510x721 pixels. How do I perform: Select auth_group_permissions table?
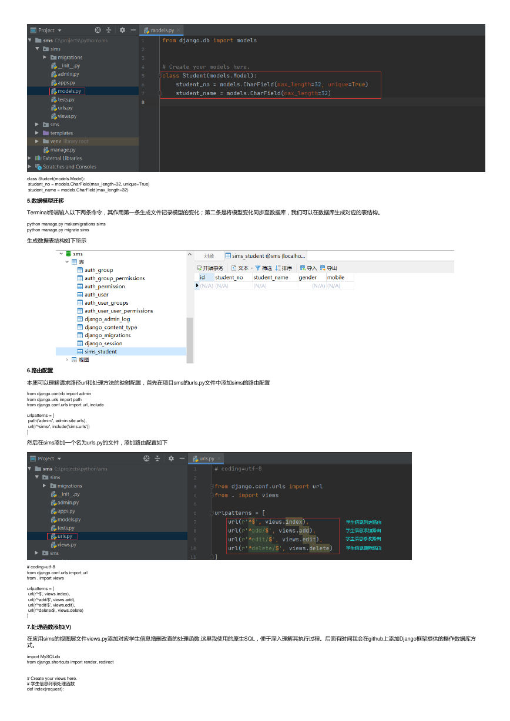(x=110, y=278)
